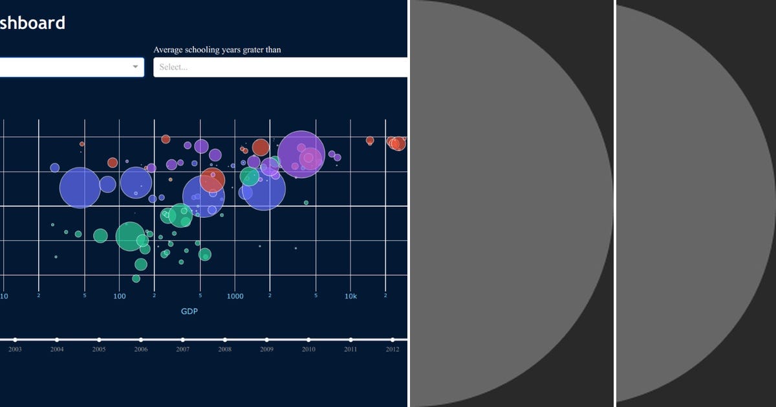This screenshot has width=776, height=407.
Task: Click inside the 'Select...' input field
Action: click(x=194, y=67)
